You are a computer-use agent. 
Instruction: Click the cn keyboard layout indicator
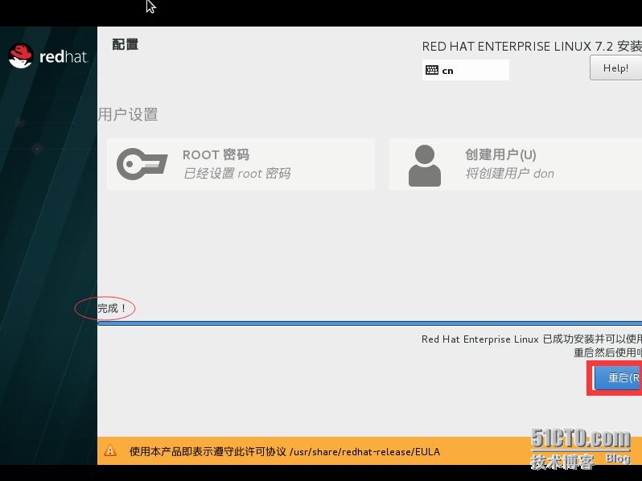click(x=466, y=70)
